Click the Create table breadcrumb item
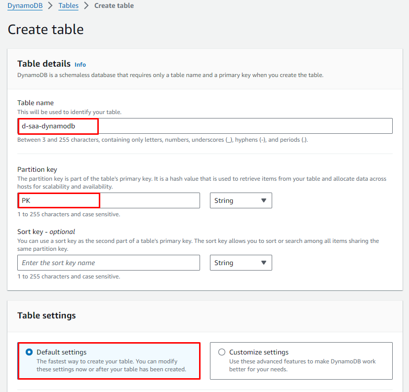Viewport: 409px width, 392px height. click(x=114, y=6)
